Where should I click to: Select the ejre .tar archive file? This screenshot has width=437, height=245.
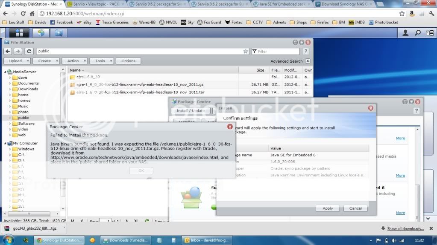coord(141,92)
